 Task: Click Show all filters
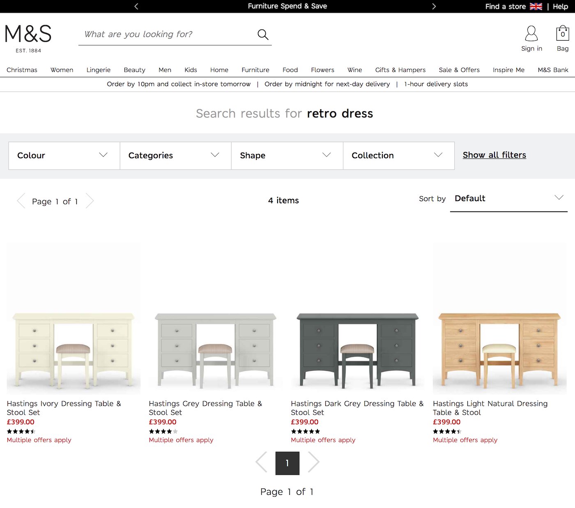click(x=494, y=155)
